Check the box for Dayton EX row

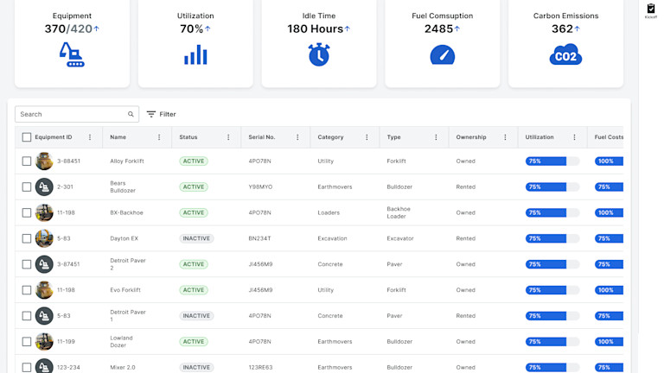[x=26, y=238]
